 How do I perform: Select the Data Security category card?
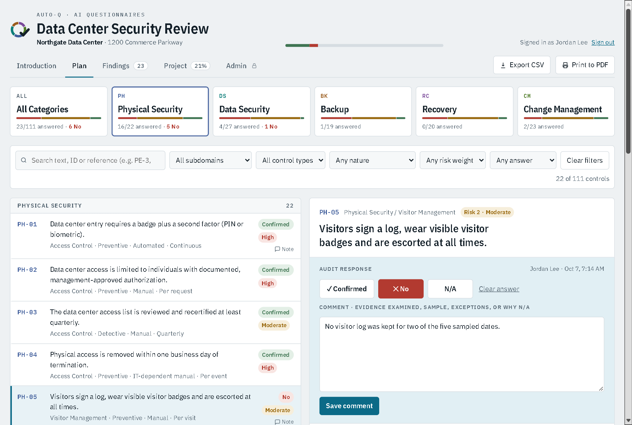point(262,111)
